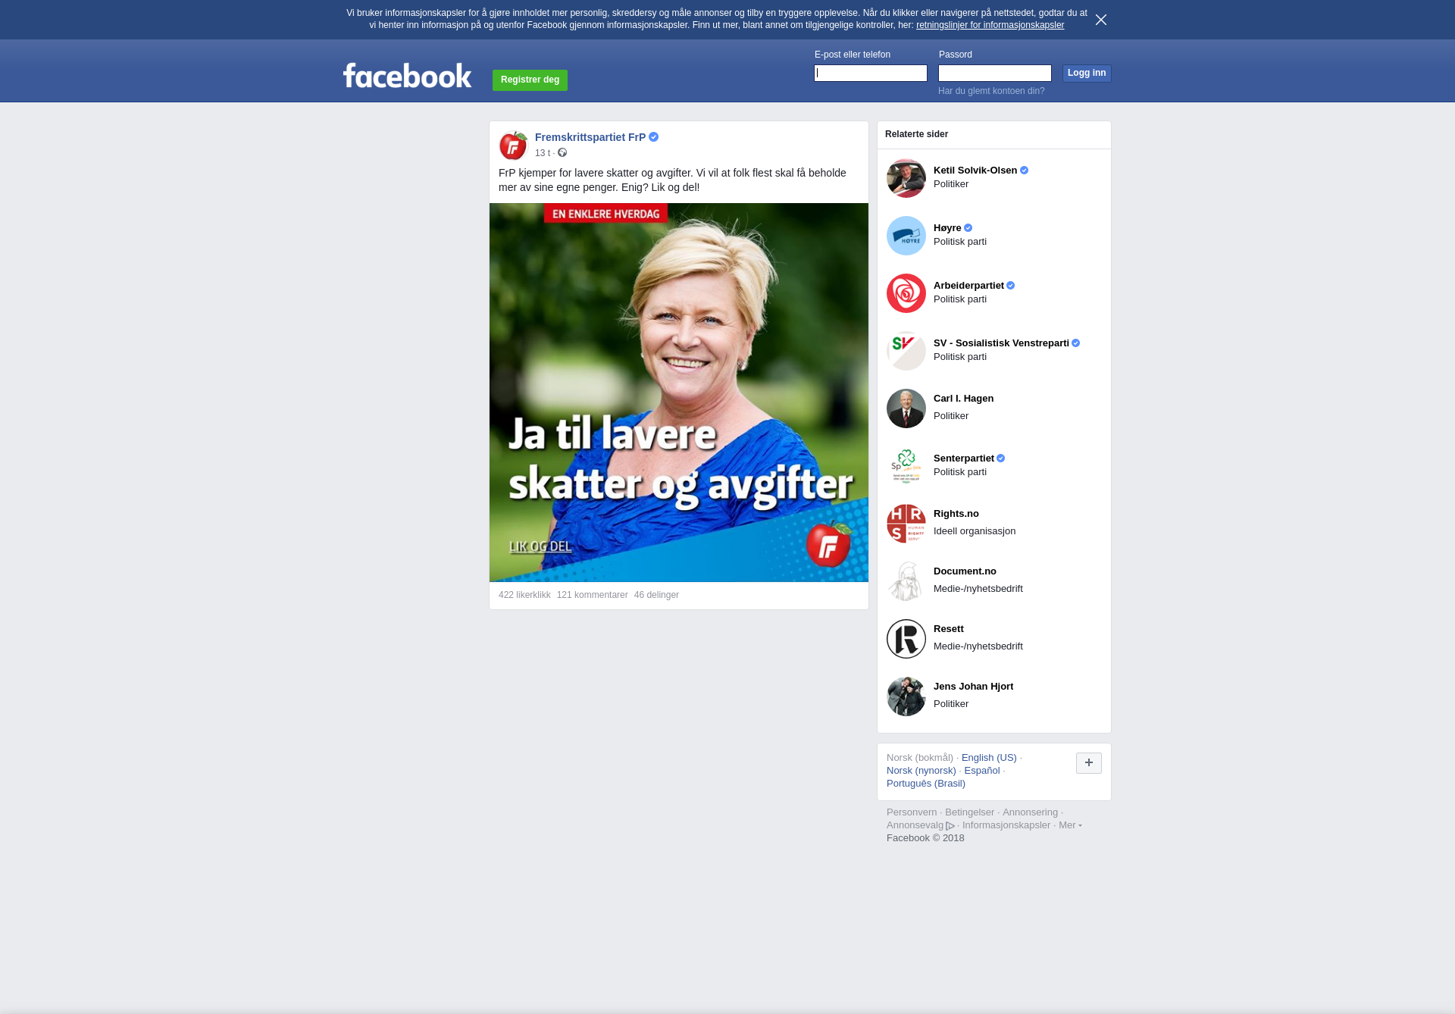Open the 13 t post timestamp
Screen dimensions: 1455x1014
tap(543, 153)
